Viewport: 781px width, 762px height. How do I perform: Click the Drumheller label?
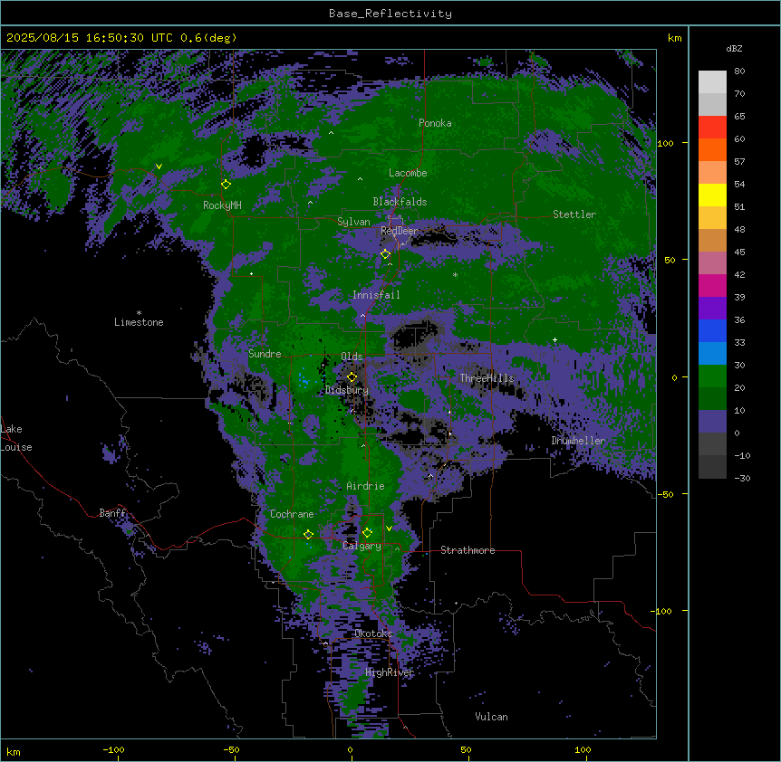click(x=578, y=441)
